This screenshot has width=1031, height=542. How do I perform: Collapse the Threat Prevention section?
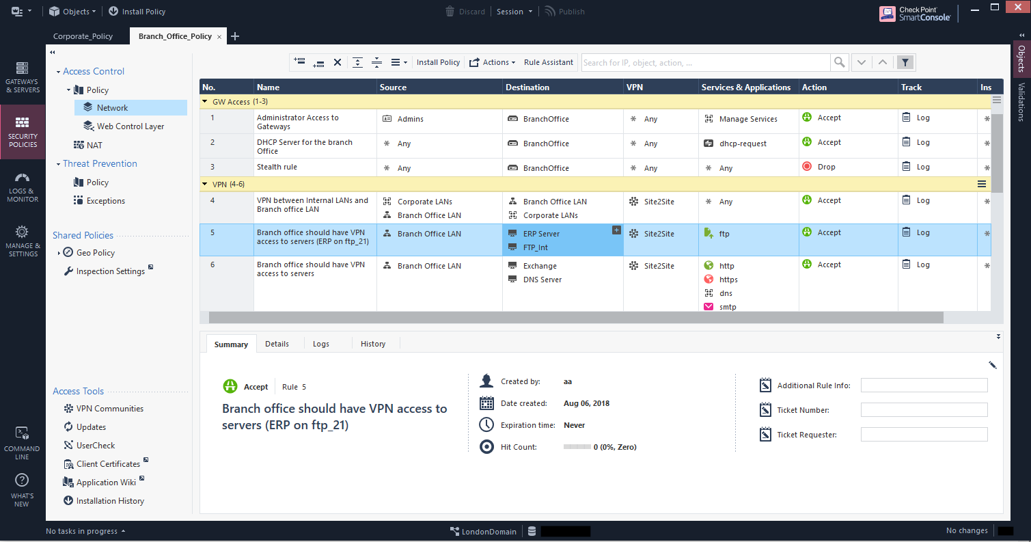click(58, 164)
